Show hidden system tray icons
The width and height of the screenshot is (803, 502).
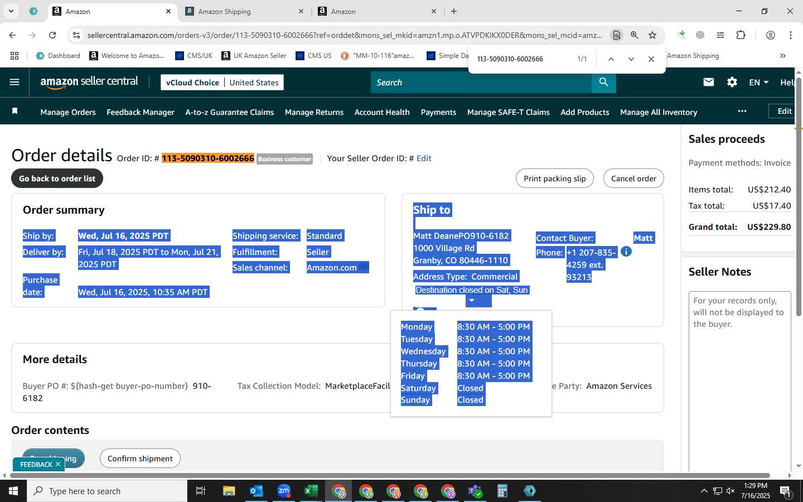click(x=704, y=491)
